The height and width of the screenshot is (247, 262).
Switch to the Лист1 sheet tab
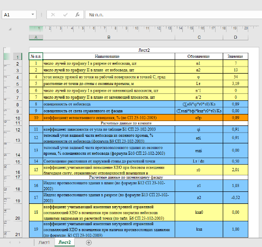pos(44,243)
